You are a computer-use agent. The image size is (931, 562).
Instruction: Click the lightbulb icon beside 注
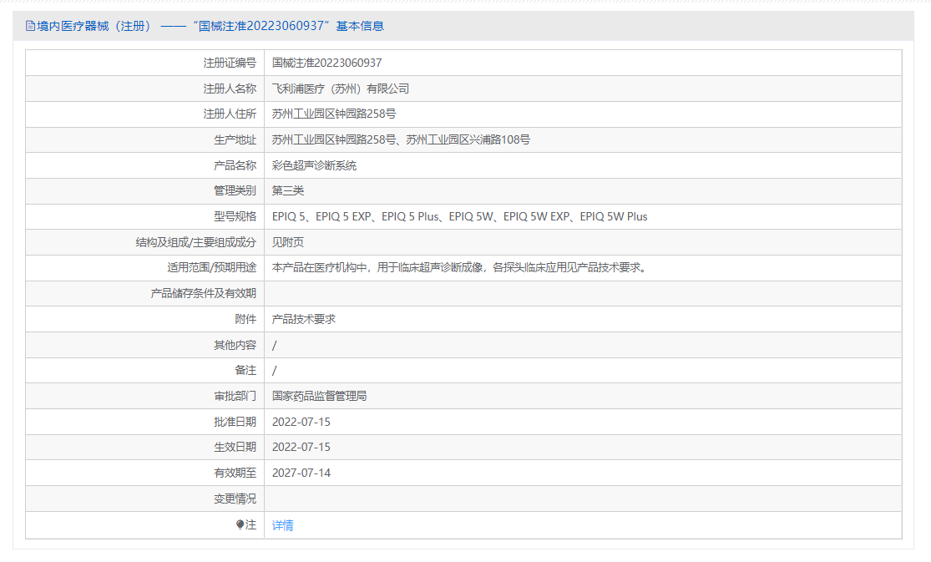(240, 524)
